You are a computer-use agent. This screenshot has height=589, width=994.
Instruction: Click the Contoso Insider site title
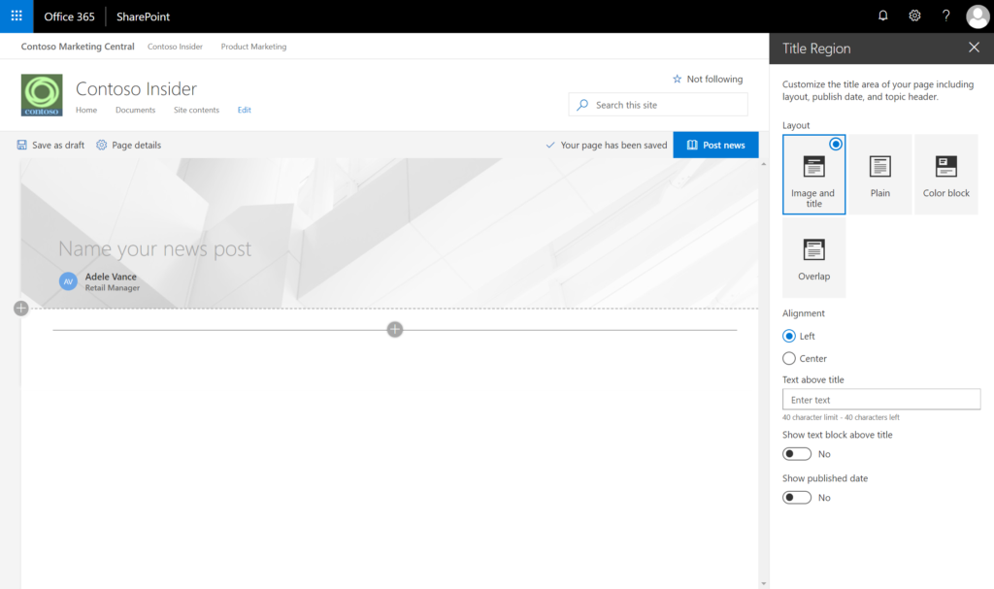click(x=136, y=88)
